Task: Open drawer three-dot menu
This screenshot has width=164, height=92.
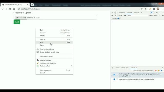Action: click(112, 68)
